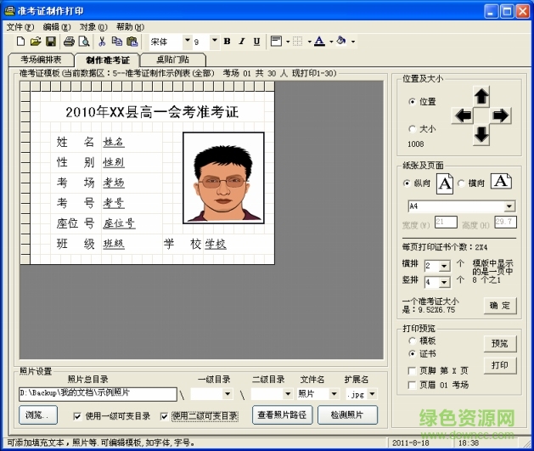This screenshot has width=534, height=451.
Task: Click the font color A icon
Action: click(x=319, y=42)
